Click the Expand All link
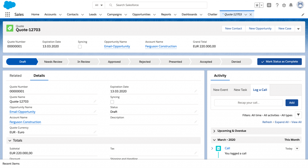Image resolution: width=308 pixels, height=168 pixels. (282, 122)
